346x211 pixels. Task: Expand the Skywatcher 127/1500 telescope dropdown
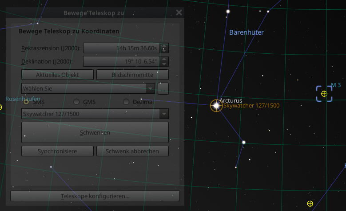[x=95, y=114]
